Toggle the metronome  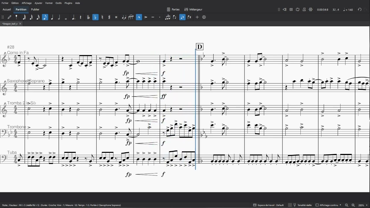[x=304, y=10]
